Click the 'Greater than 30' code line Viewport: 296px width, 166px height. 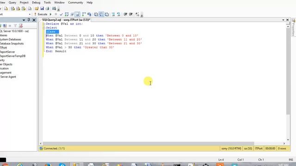click(x=80, y=47)
